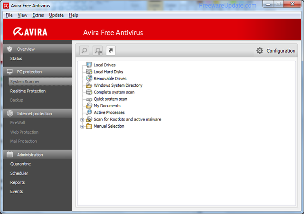Start scan with selected profile magnifier icon
304x214 pixels.
tap(85, 51)
